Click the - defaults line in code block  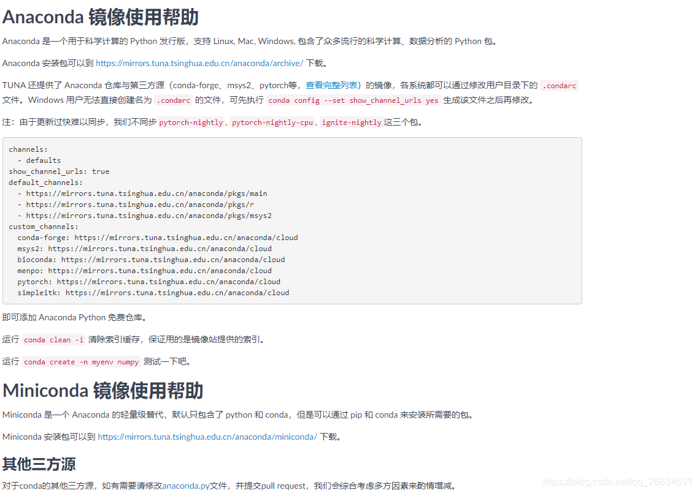[x=39, y=160]
